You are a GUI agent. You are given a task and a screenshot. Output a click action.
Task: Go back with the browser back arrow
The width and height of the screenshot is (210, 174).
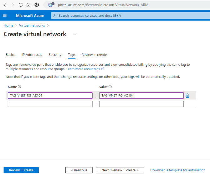click(x=5, y=5)
